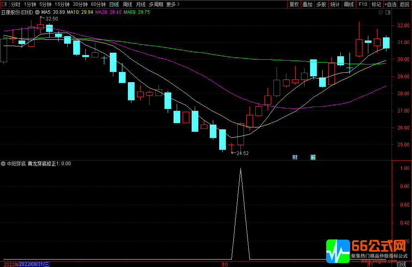Add stock with +自选 button
Image resolution: width=412 pixels, height=267 pixels.
coord(390,4)
